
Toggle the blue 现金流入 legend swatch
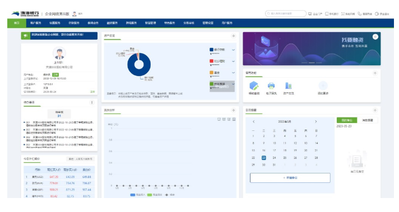(x=133, y=195)
